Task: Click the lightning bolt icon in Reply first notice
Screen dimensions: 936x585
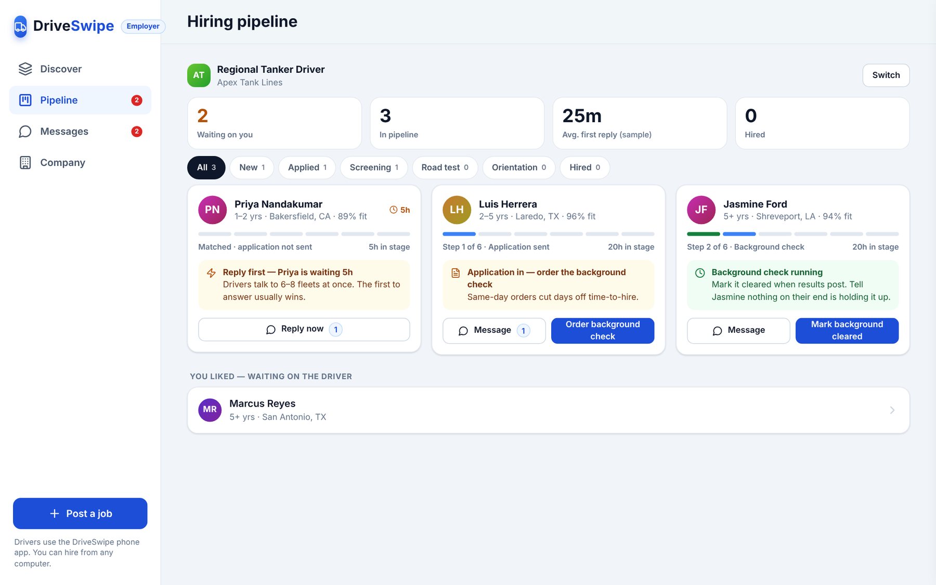Action: 211,273
